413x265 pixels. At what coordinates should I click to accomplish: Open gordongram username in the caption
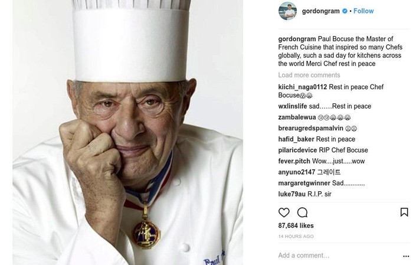tap(297, 39)
